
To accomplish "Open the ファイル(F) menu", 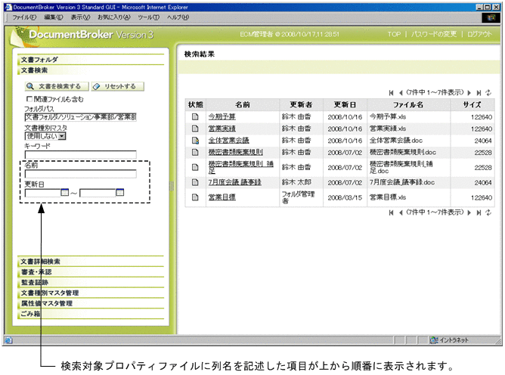I will click(x=25, y=17).
